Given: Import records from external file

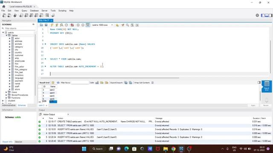Looking at the screenshot, I should click(131, 82).
